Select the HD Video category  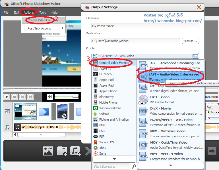point(114,74)
